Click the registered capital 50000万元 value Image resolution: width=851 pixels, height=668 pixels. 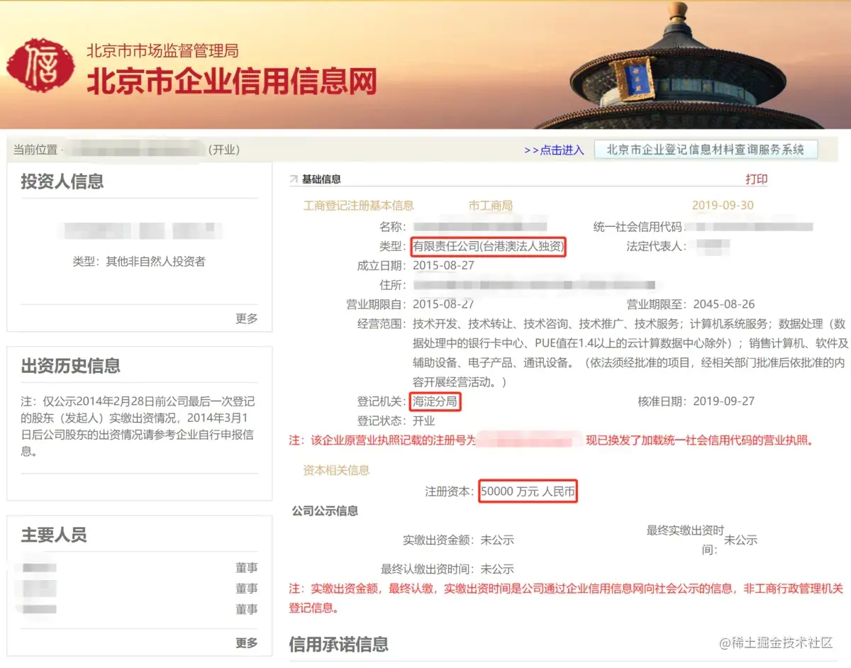[528, 491]
